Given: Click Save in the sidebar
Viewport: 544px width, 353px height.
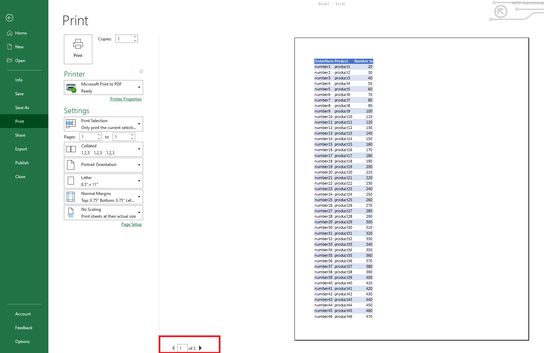Looking at the screenshot, I should pos(24,94).
